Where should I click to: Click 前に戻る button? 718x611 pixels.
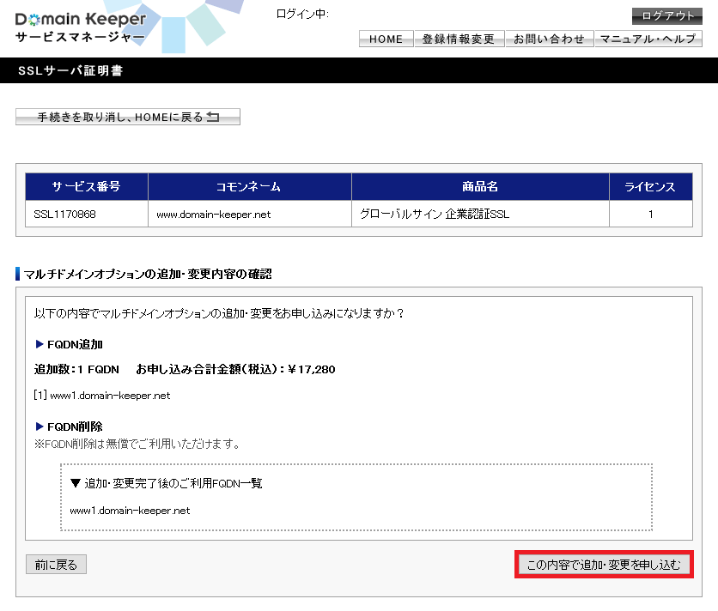(56, 565)
